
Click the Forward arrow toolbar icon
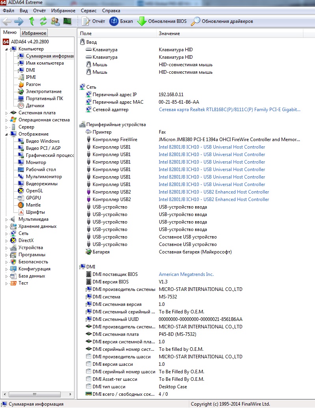[x=19, y=21]
